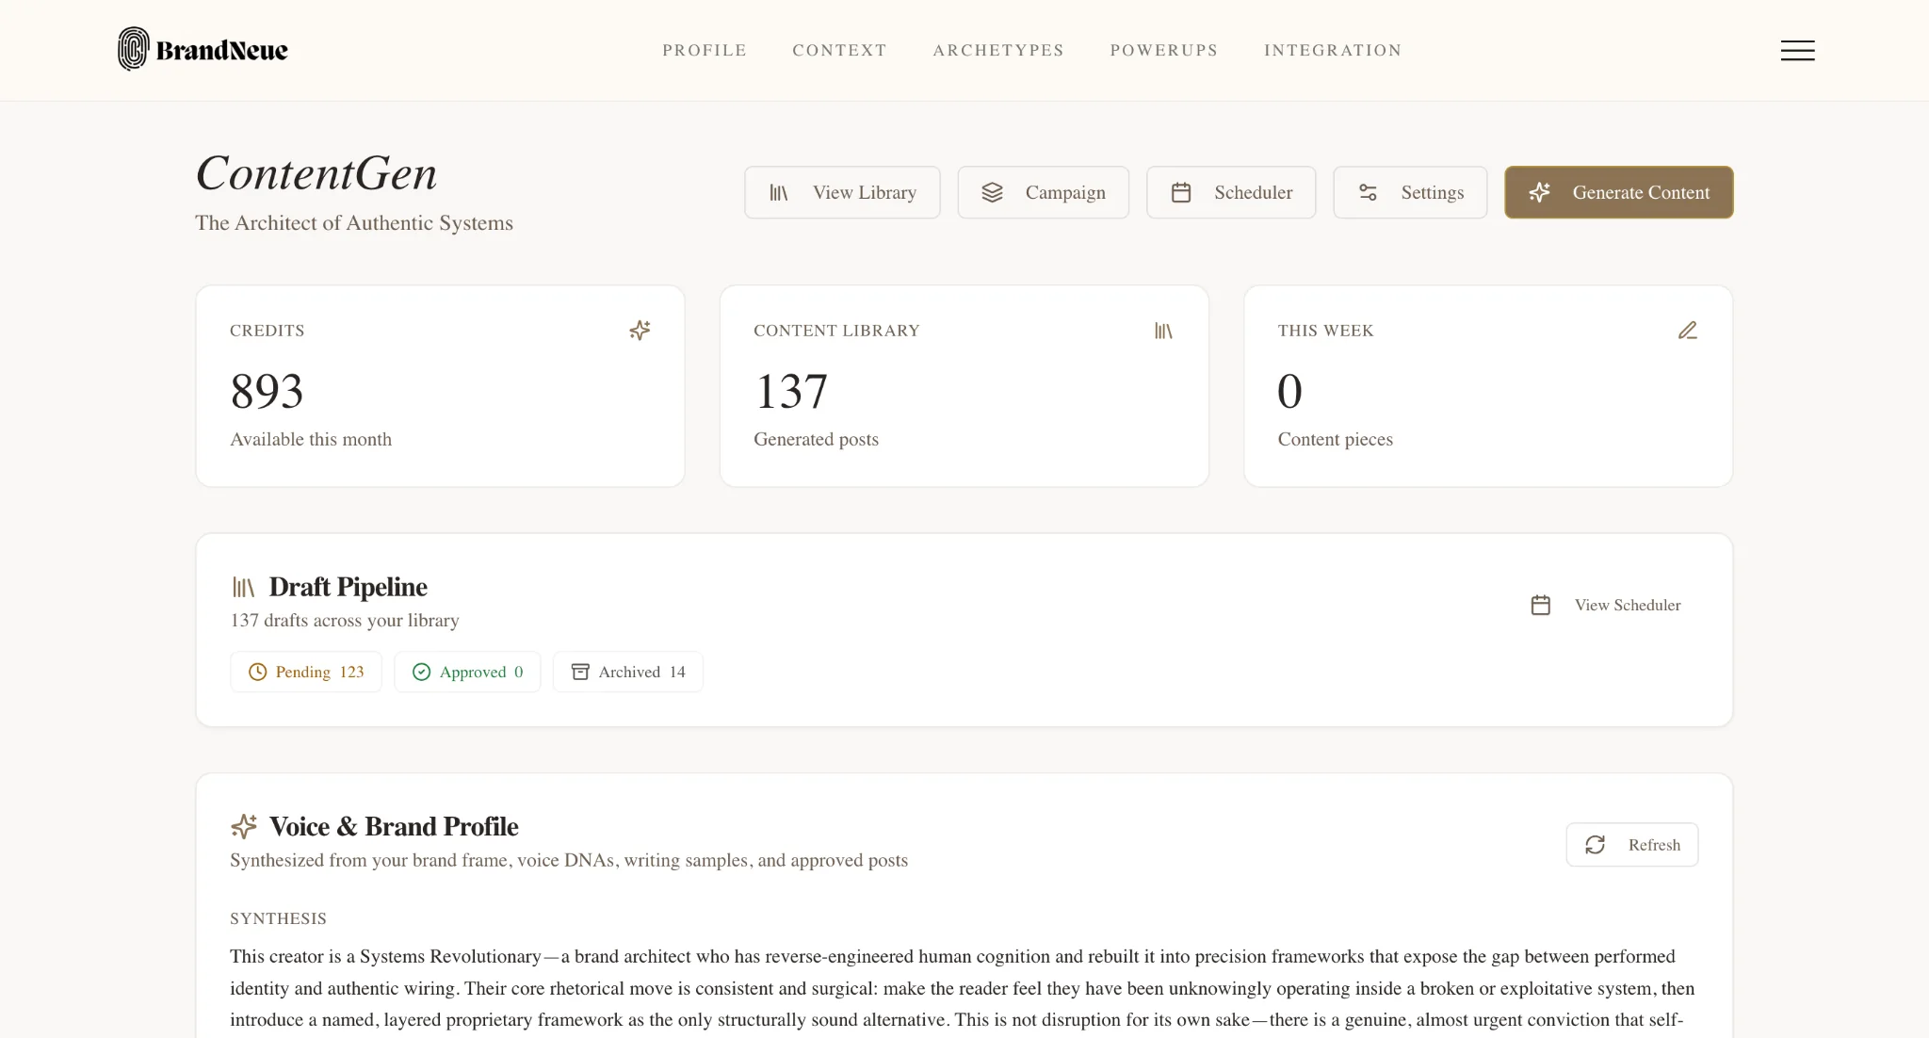Click the sparkle icon in Credits card
This screenshot has width=1929, height=1038.
point(640,331)
